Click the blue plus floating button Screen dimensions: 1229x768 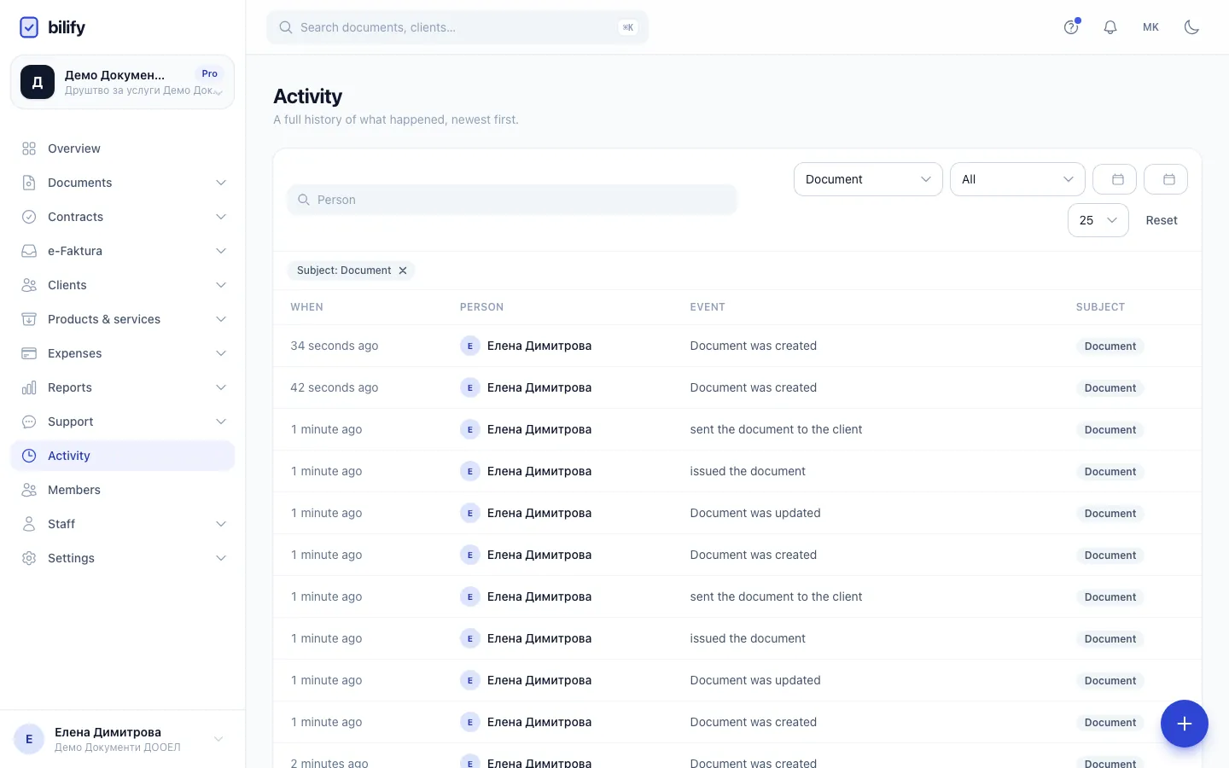(1185, 724)
